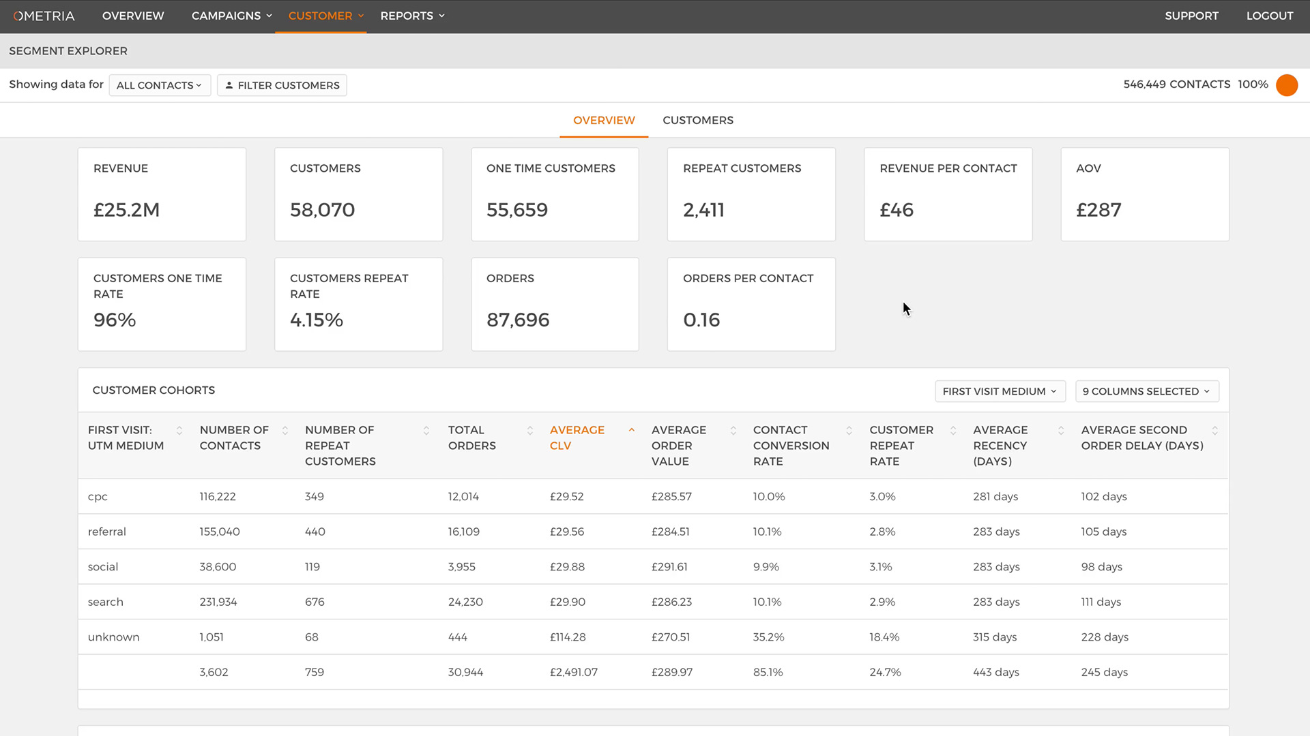Sort by Average Second Order Delay icon
The height and width of the screenshot is (736, 1310).
coord(1215,430)
